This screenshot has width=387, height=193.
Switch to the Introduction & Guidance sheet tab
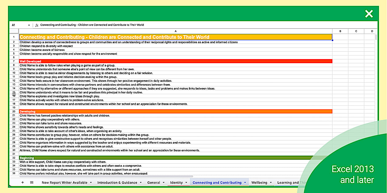tap(117, 183)
